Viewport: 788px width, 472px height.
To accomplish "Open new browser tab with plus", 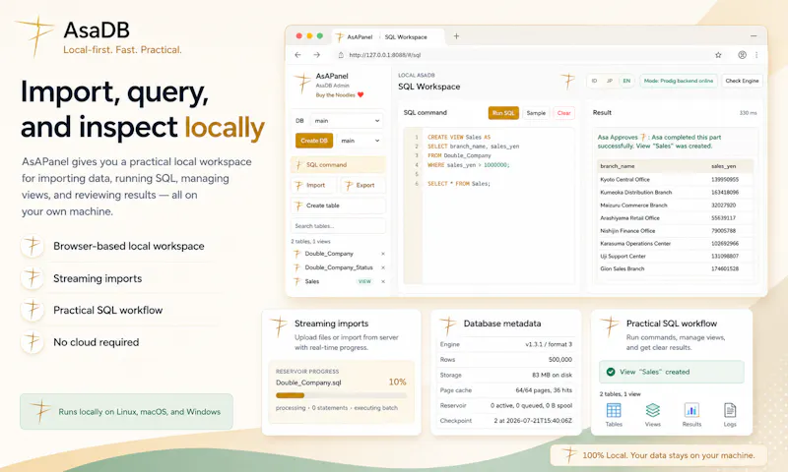I will click(456, 36).
